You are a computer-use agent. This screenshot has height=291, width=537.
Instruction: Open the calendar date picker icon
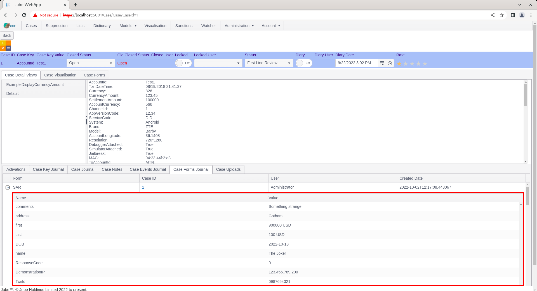pos(382,63)
